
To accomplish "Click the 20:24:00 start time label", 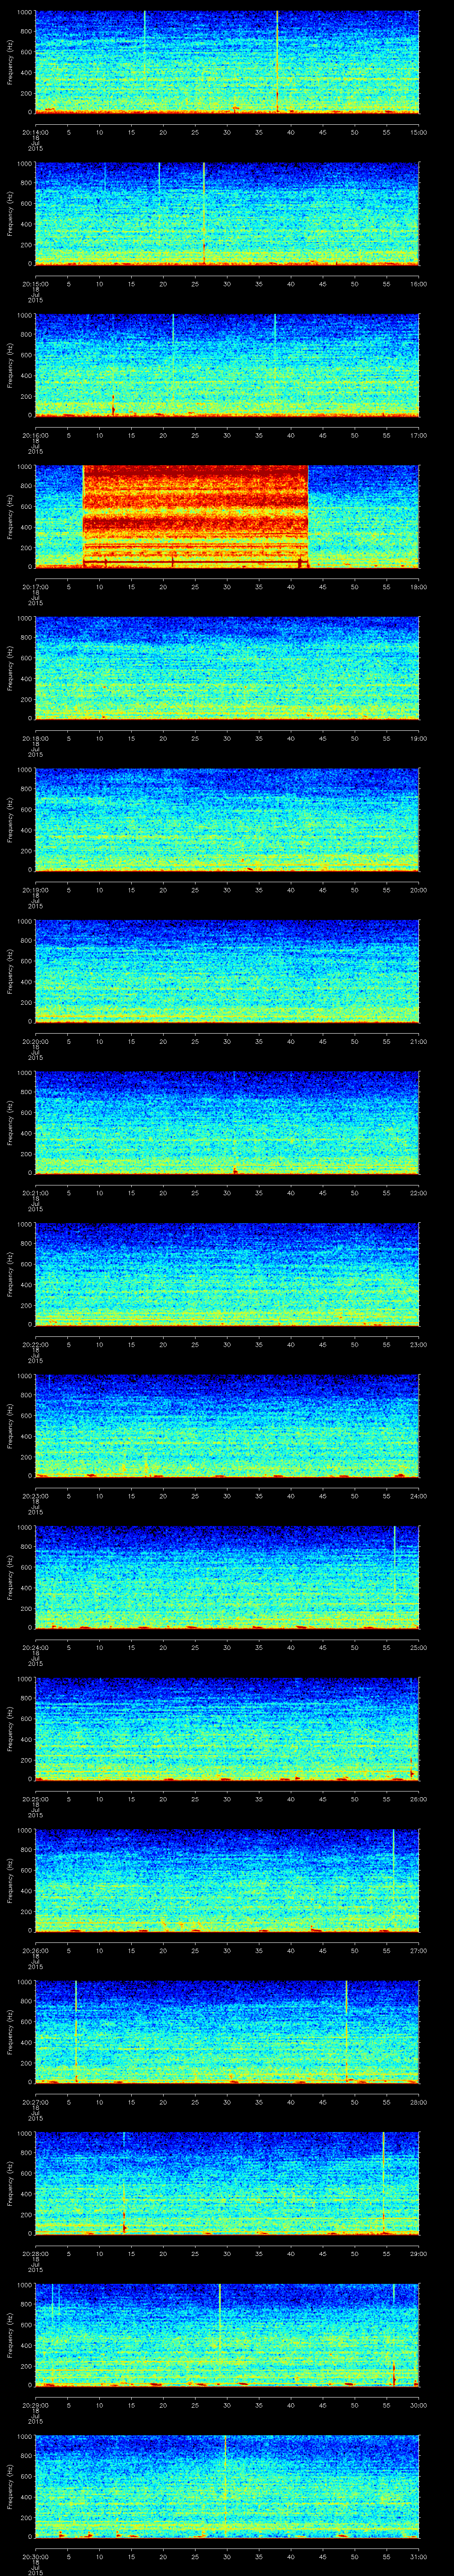I will coord(35,1647).
